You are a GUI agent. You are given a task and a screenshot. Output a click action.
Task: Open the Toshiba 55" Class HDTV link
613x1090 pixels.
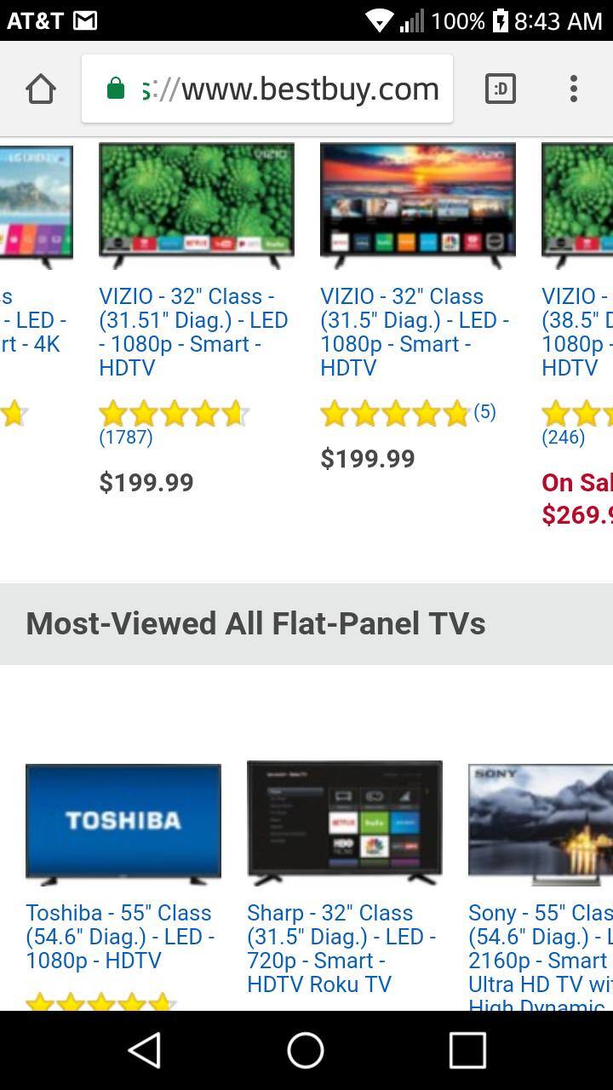pos(120,937)
